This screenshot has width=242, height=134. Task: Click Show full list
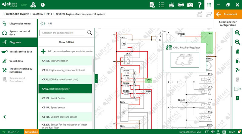[66, 42]
